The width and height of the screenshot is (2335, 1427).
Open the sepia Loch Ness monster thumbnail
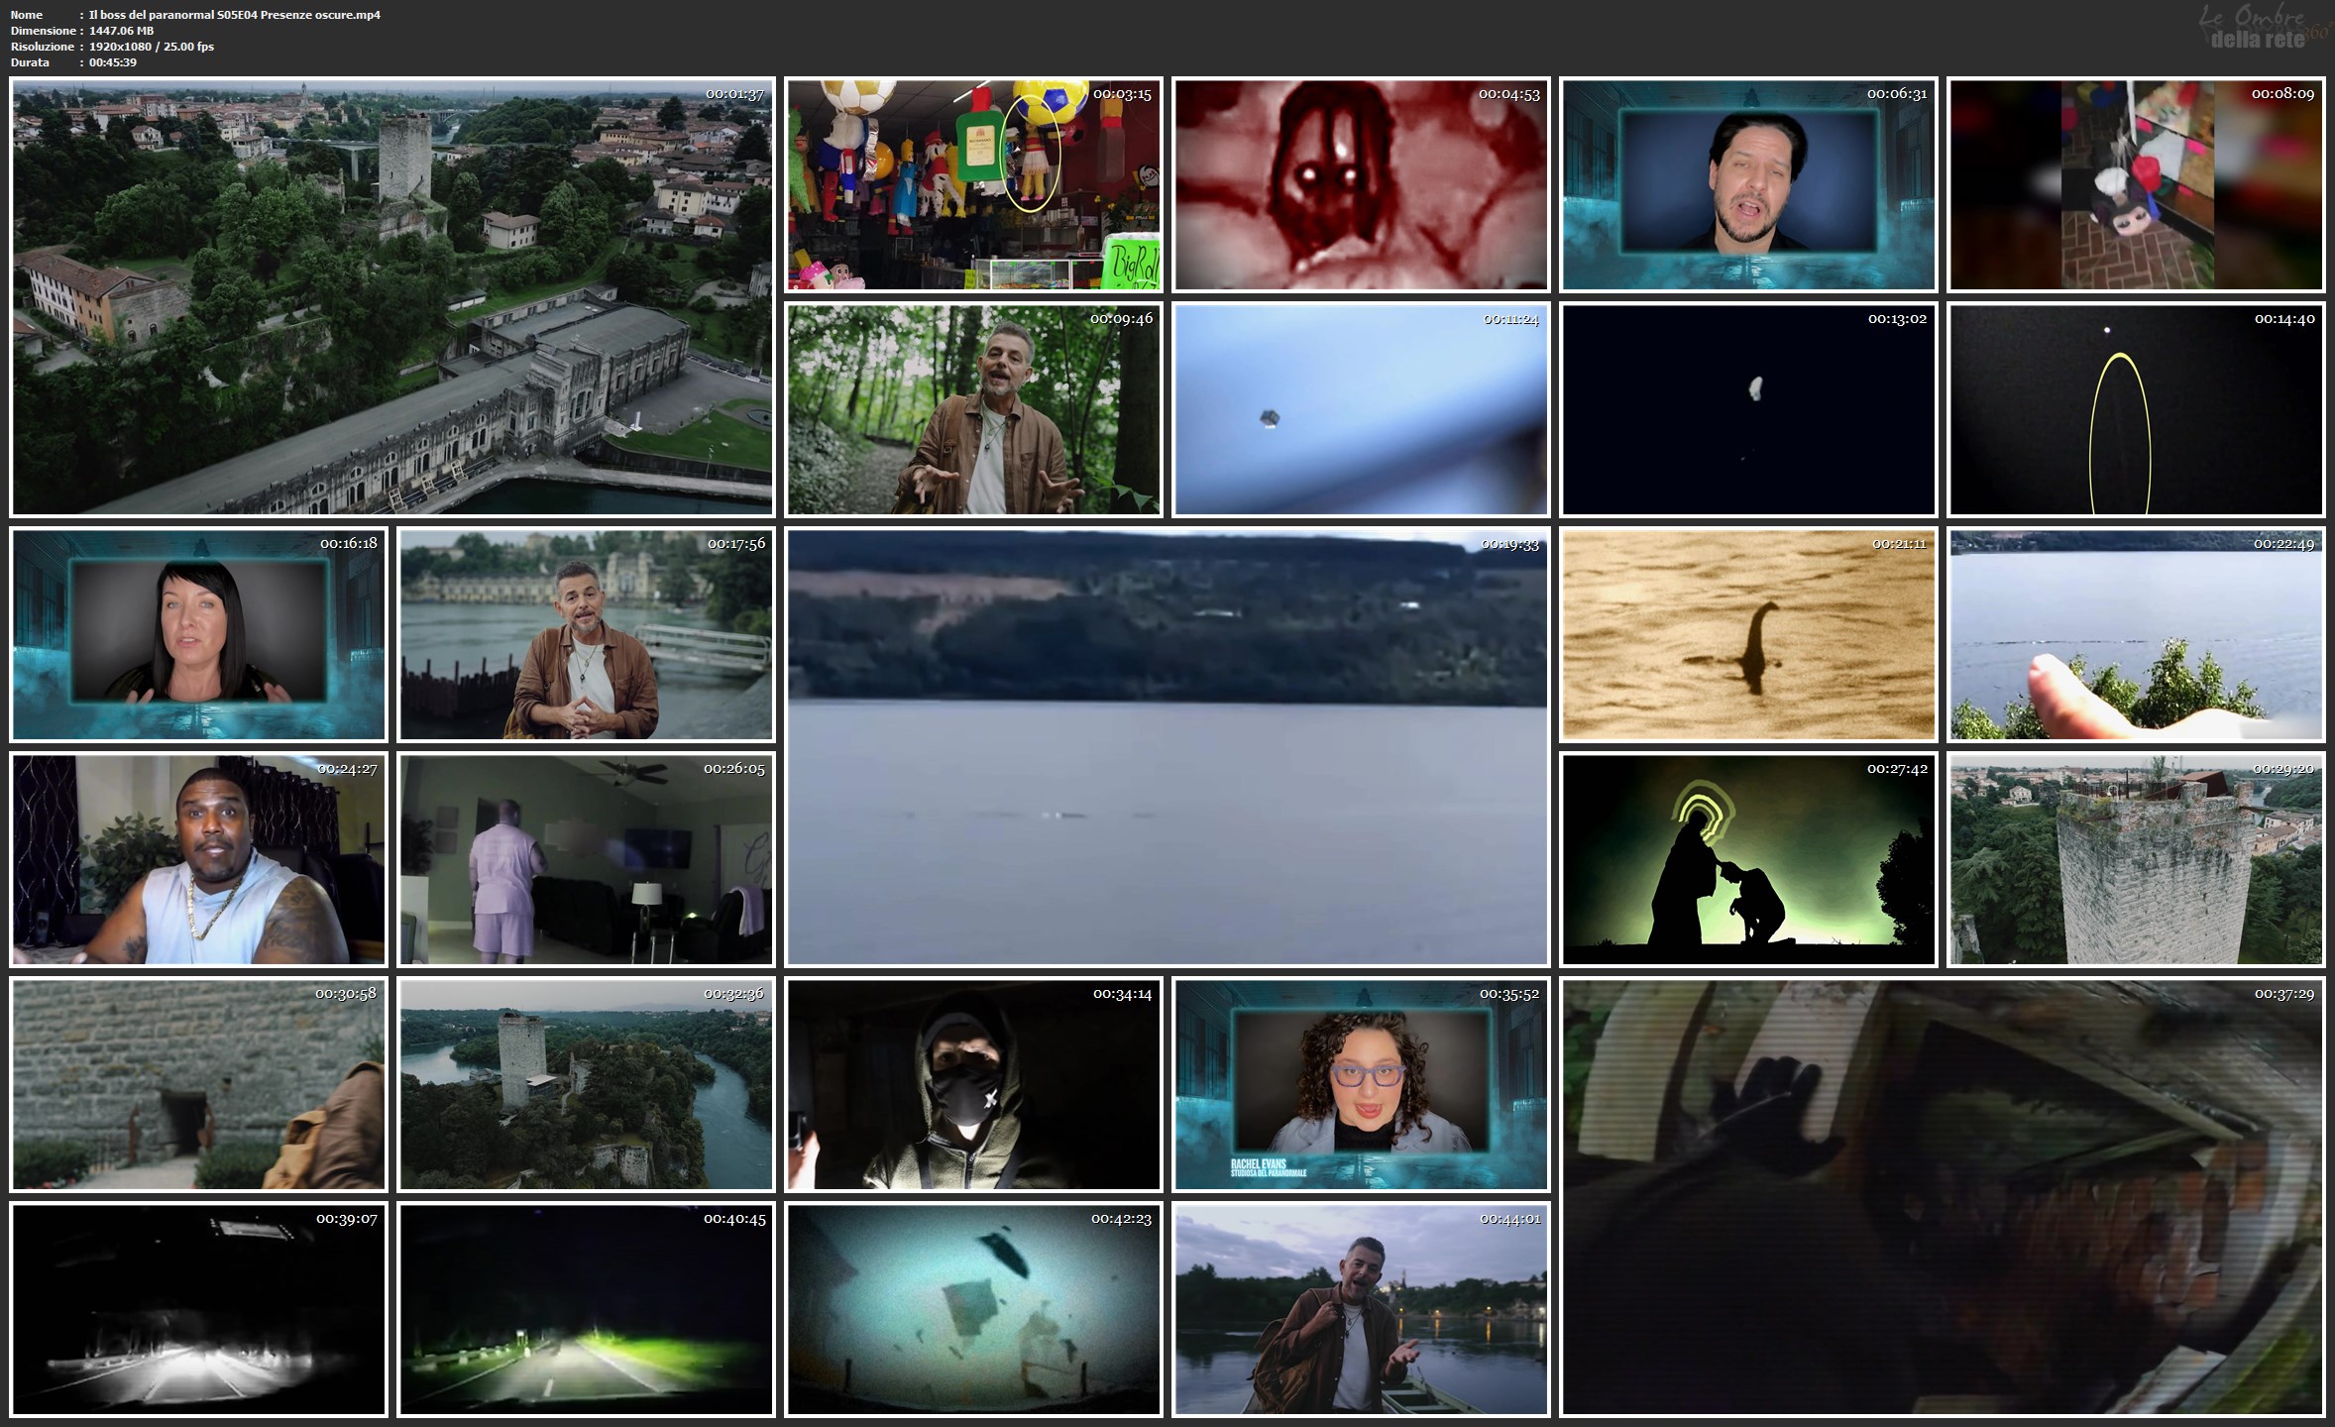1748,634
